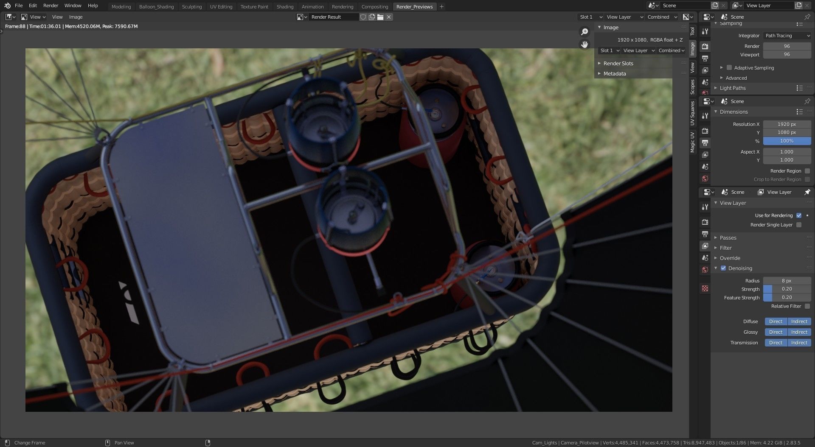Open Dimensions presets list icon
Image resolution: width=815 pixels, height=447 pixels.
click(x=799, y=112)
